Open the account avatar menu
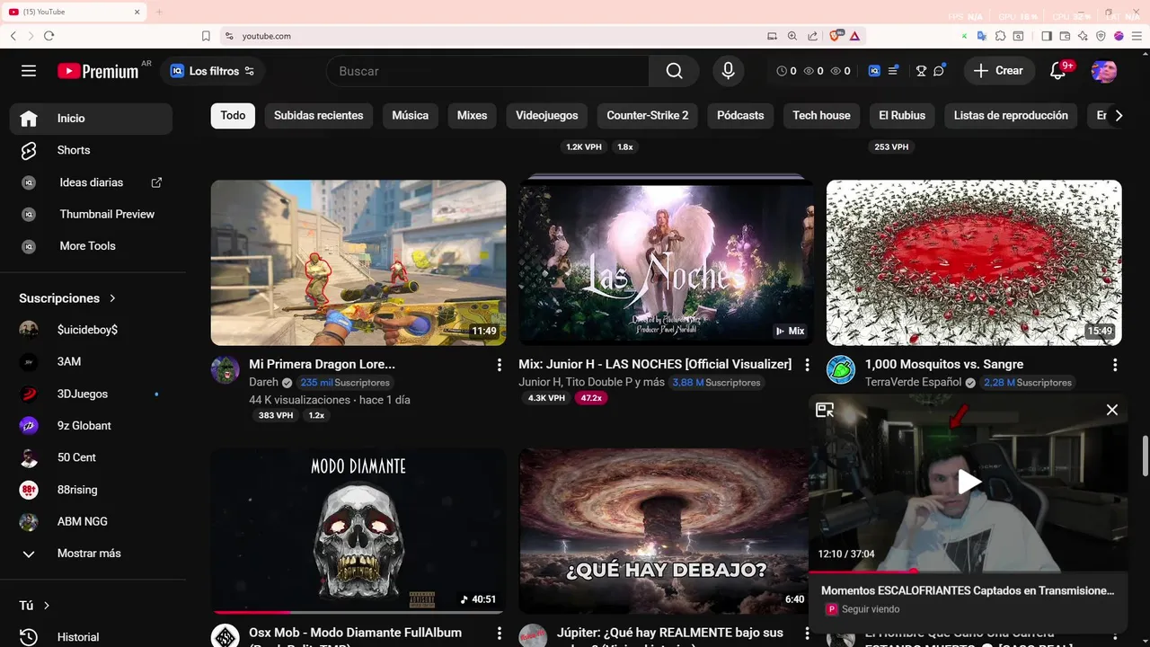This screenshot has width=1150, height=647. tap(1104, 71)
